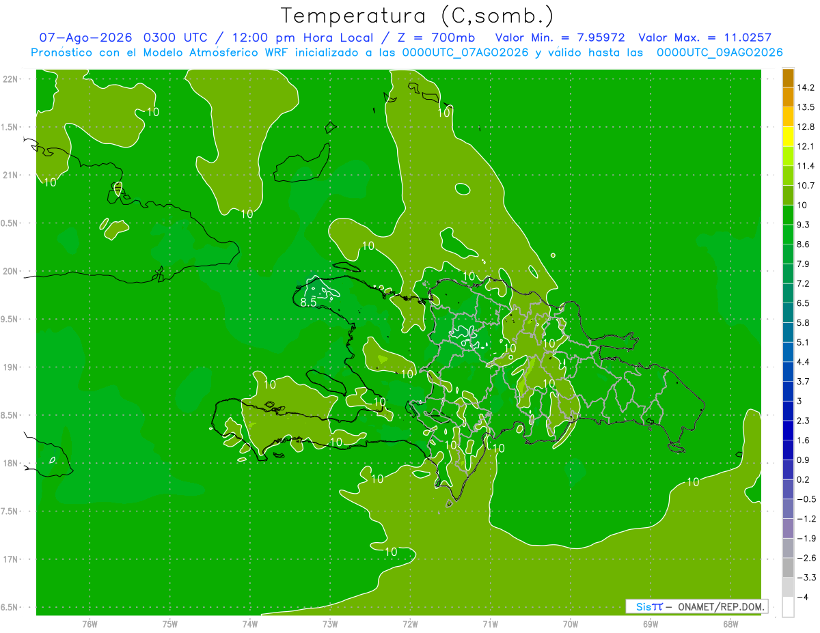The width and height of the screenshot is (820, 633).
Task: Click '12:00 pm Hora Local' text
Action: click(x=303, y=38)
